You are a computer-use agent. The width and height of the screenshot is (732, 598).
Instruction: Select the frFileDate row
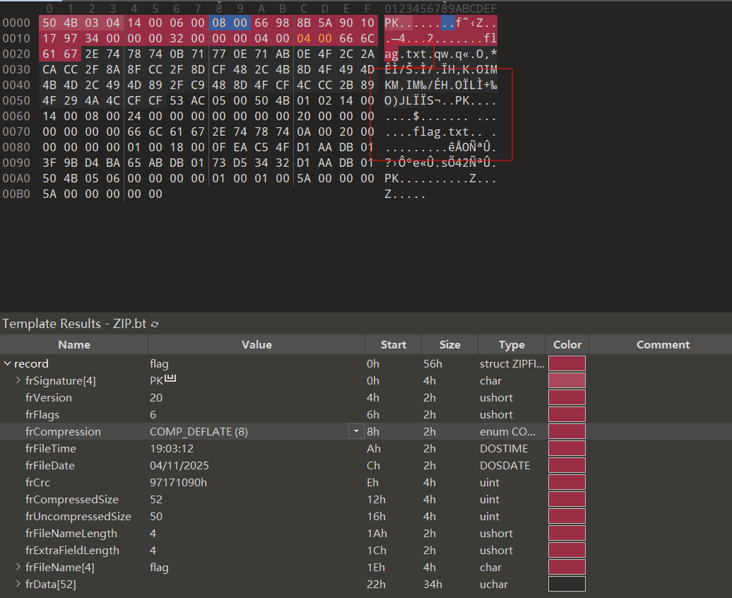click(366, 465)
